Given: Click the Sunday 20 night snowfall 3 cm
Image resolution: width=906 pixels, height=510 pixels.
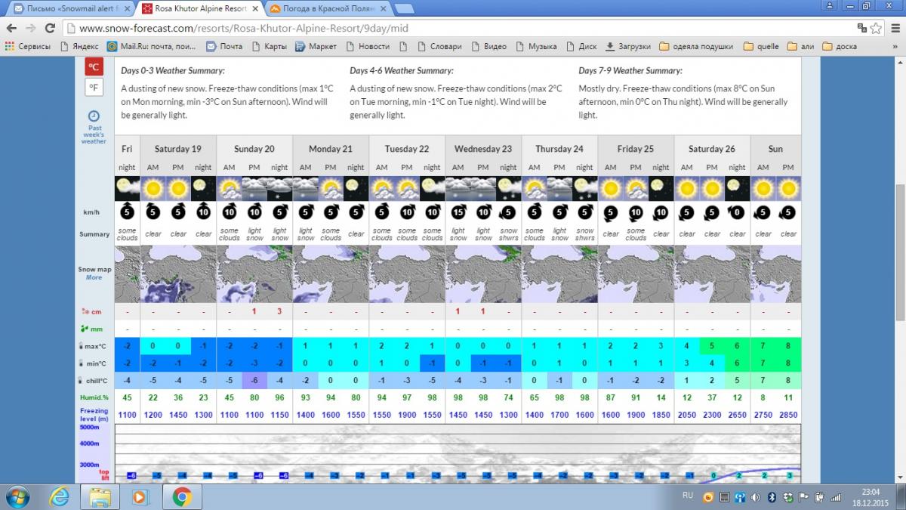Looking at the screenshot, I should [279, 311].
